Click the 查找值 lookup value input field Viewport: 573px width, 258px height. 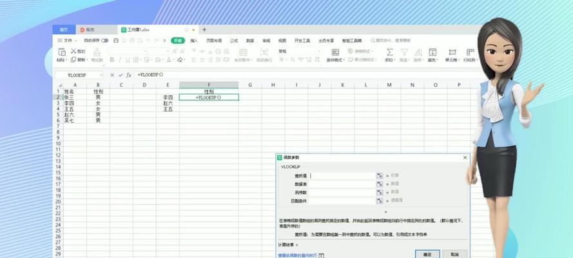coord(342,176)
